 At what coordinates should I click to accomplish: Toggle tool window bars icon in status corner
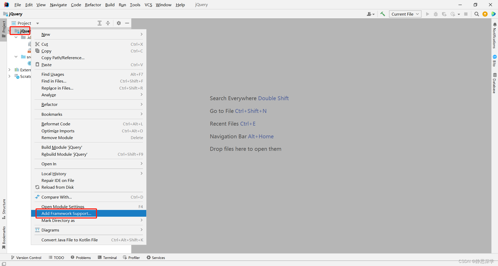4,264
